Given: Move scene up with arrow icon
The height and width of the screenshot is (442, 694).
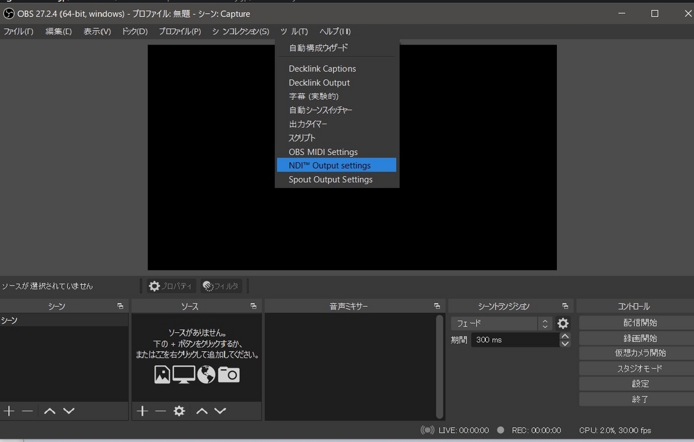Looking at the screenshot, I should pyautogui.click(x=50, y=411).
